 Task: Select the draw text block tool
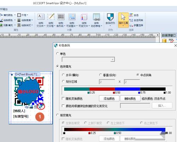point(41,17)
